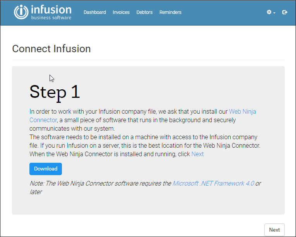The image size is (296, 237).
Task: Open Reminders in the navigation bar
Action: pos(170,12)
